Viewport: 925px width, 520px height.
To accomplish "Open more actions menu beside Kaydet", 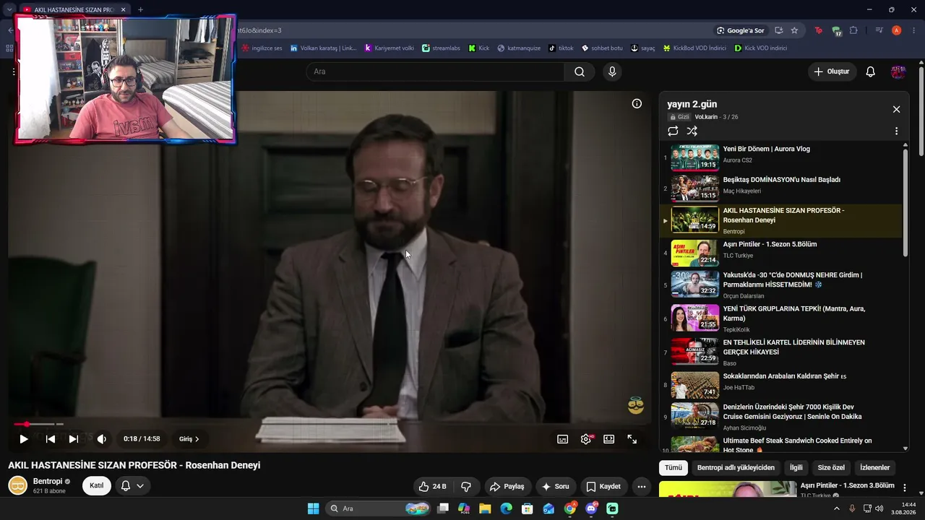I will click(x=641, y=486).
